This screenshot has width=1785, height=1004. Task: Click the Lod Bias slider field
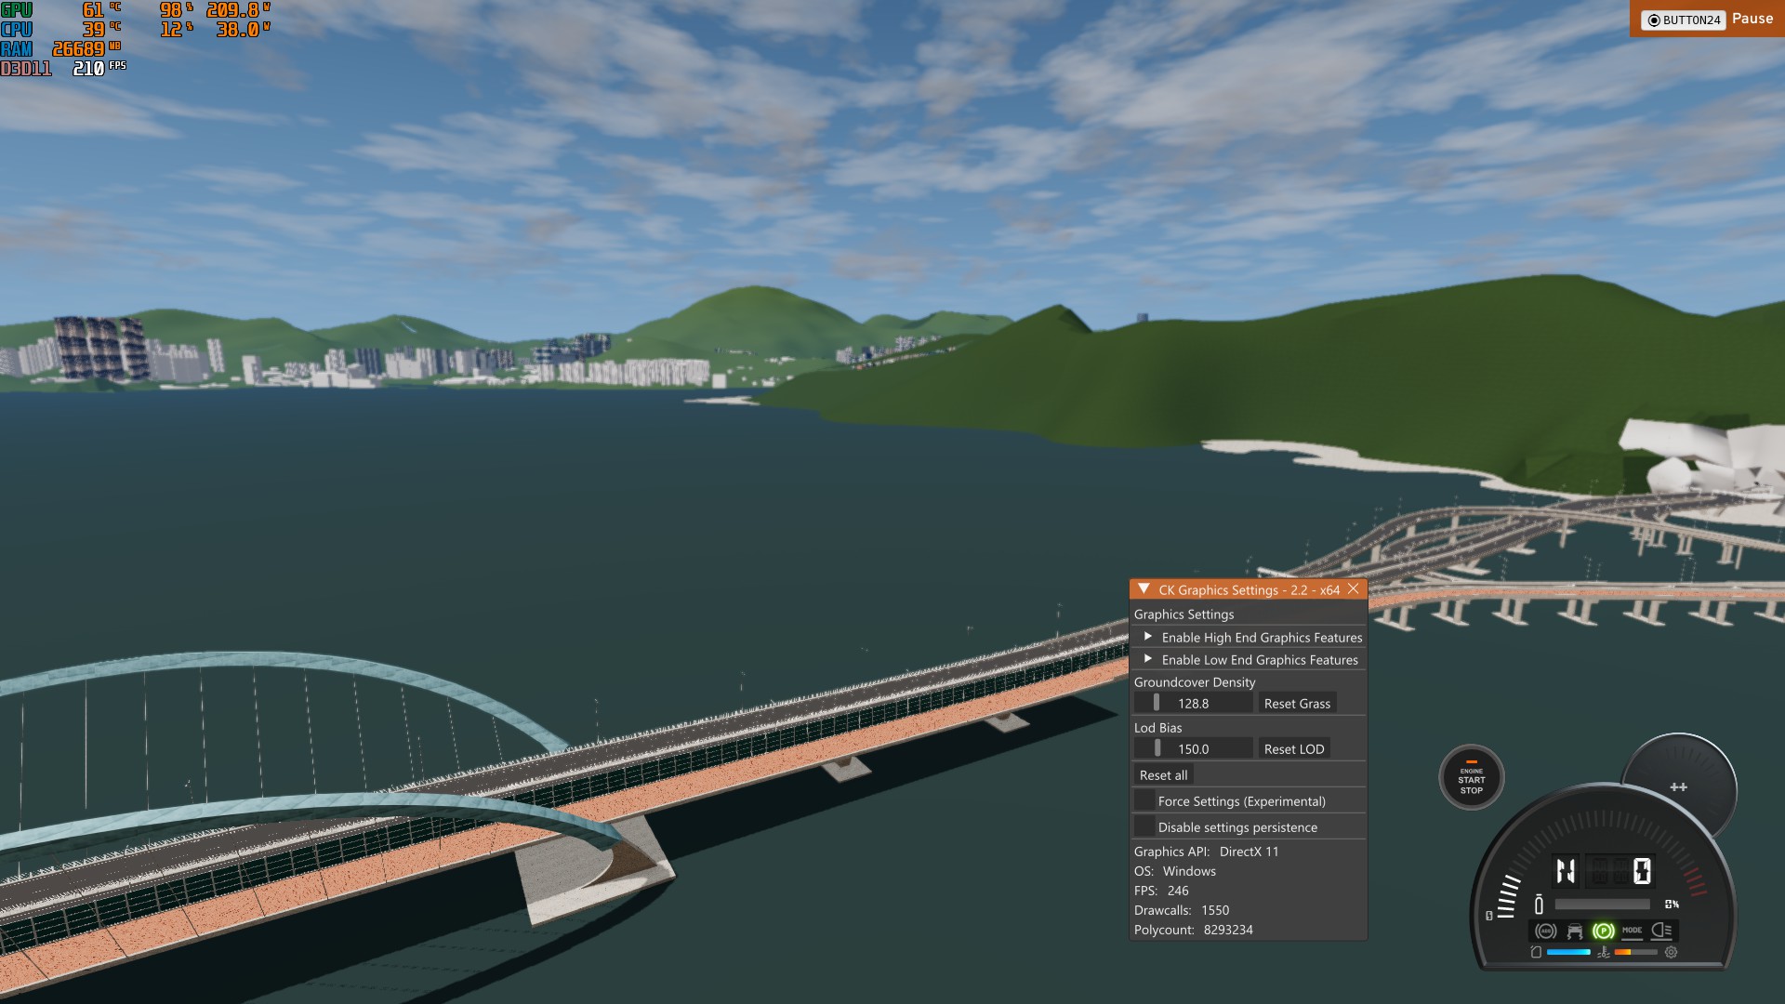[x=1194, y=749]
